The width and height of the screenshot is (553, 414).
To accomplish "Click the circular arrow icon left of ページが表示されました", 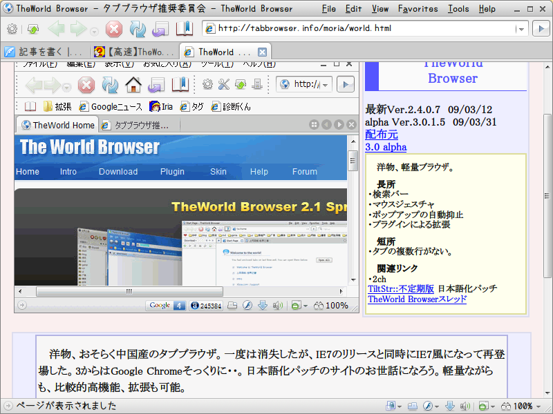I will [x=8, y=406].
